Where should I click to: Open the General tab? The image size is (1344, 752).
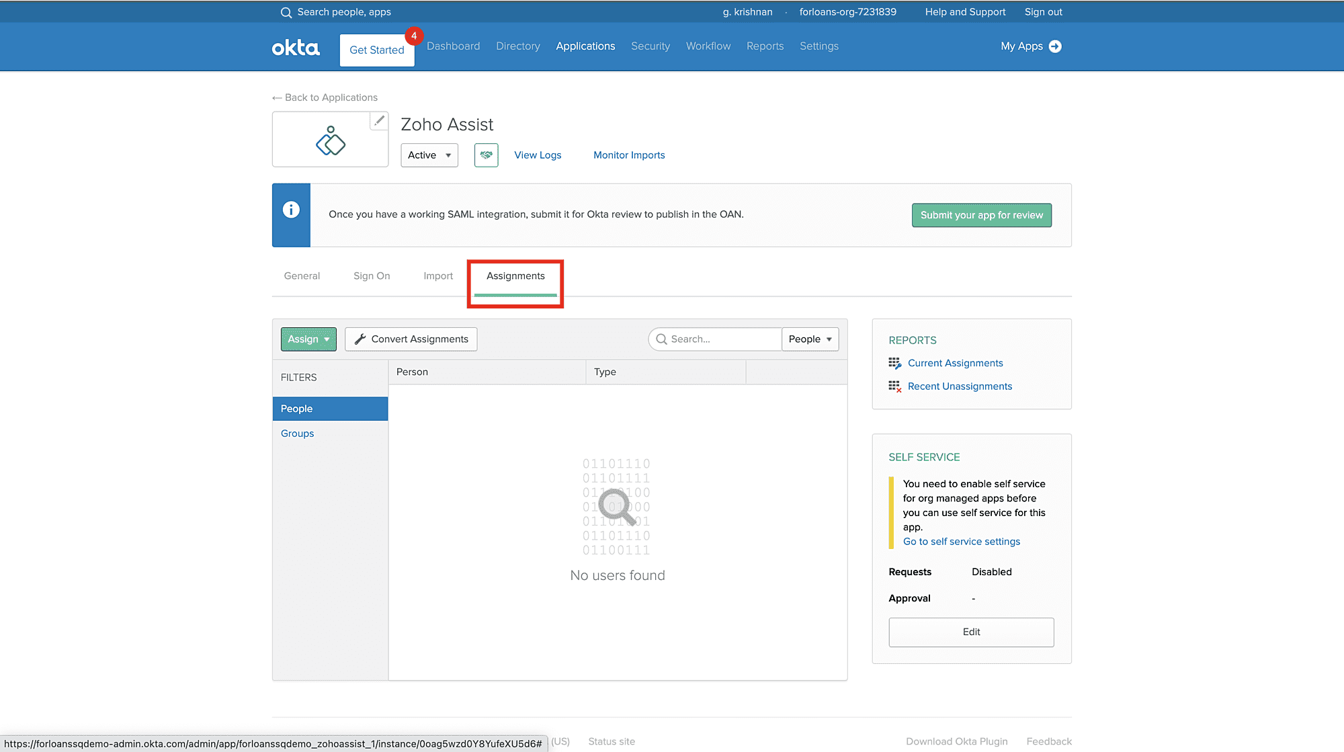point(302,276)
